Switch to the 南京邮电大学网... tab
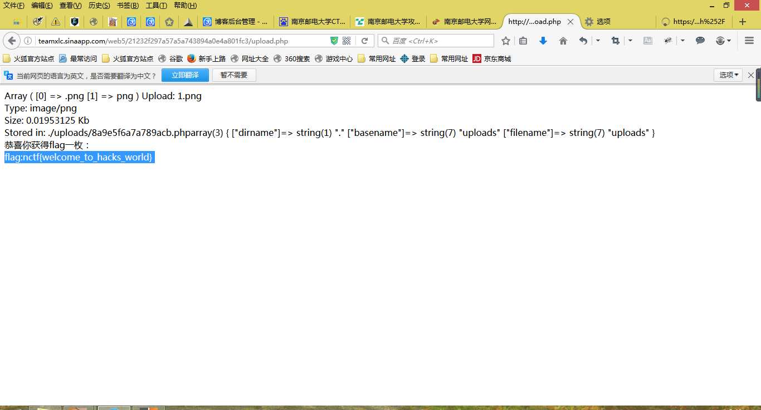This screenshot has height=410, width=761. tap(465, 22)
